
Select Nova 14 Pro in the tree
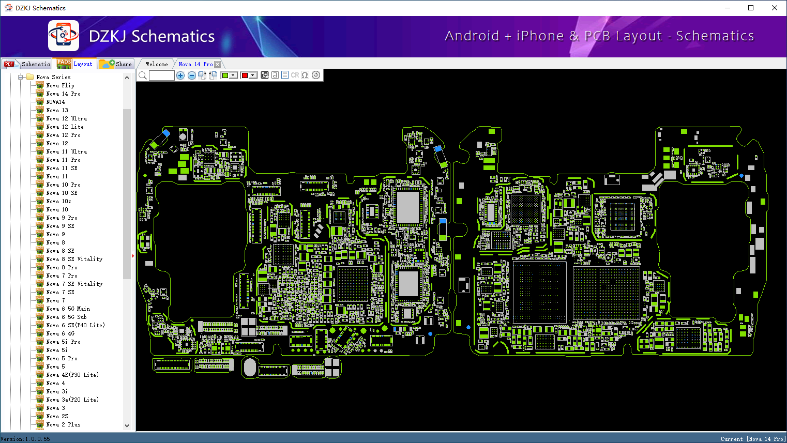[x=63, y=94]
